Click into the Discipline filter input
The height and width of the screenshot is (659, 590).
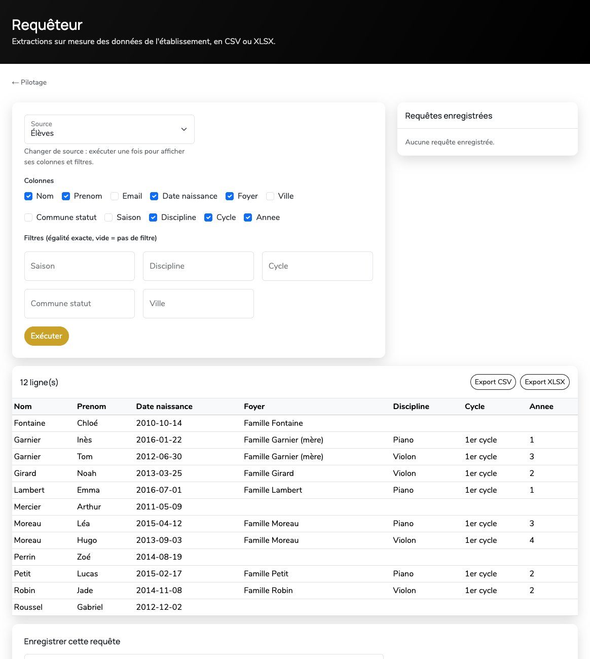click(198, 266)
